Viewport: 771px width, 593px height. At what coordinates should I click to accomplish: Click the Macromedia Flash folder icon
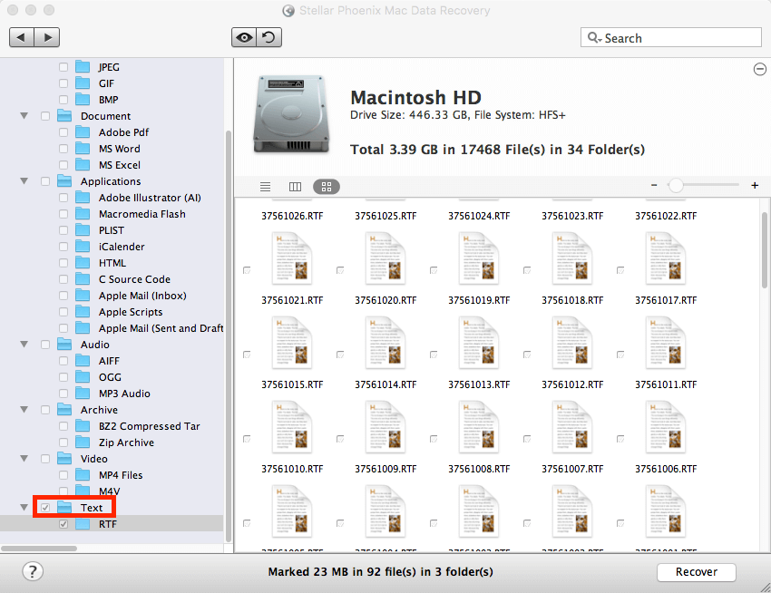click(83, 214)
